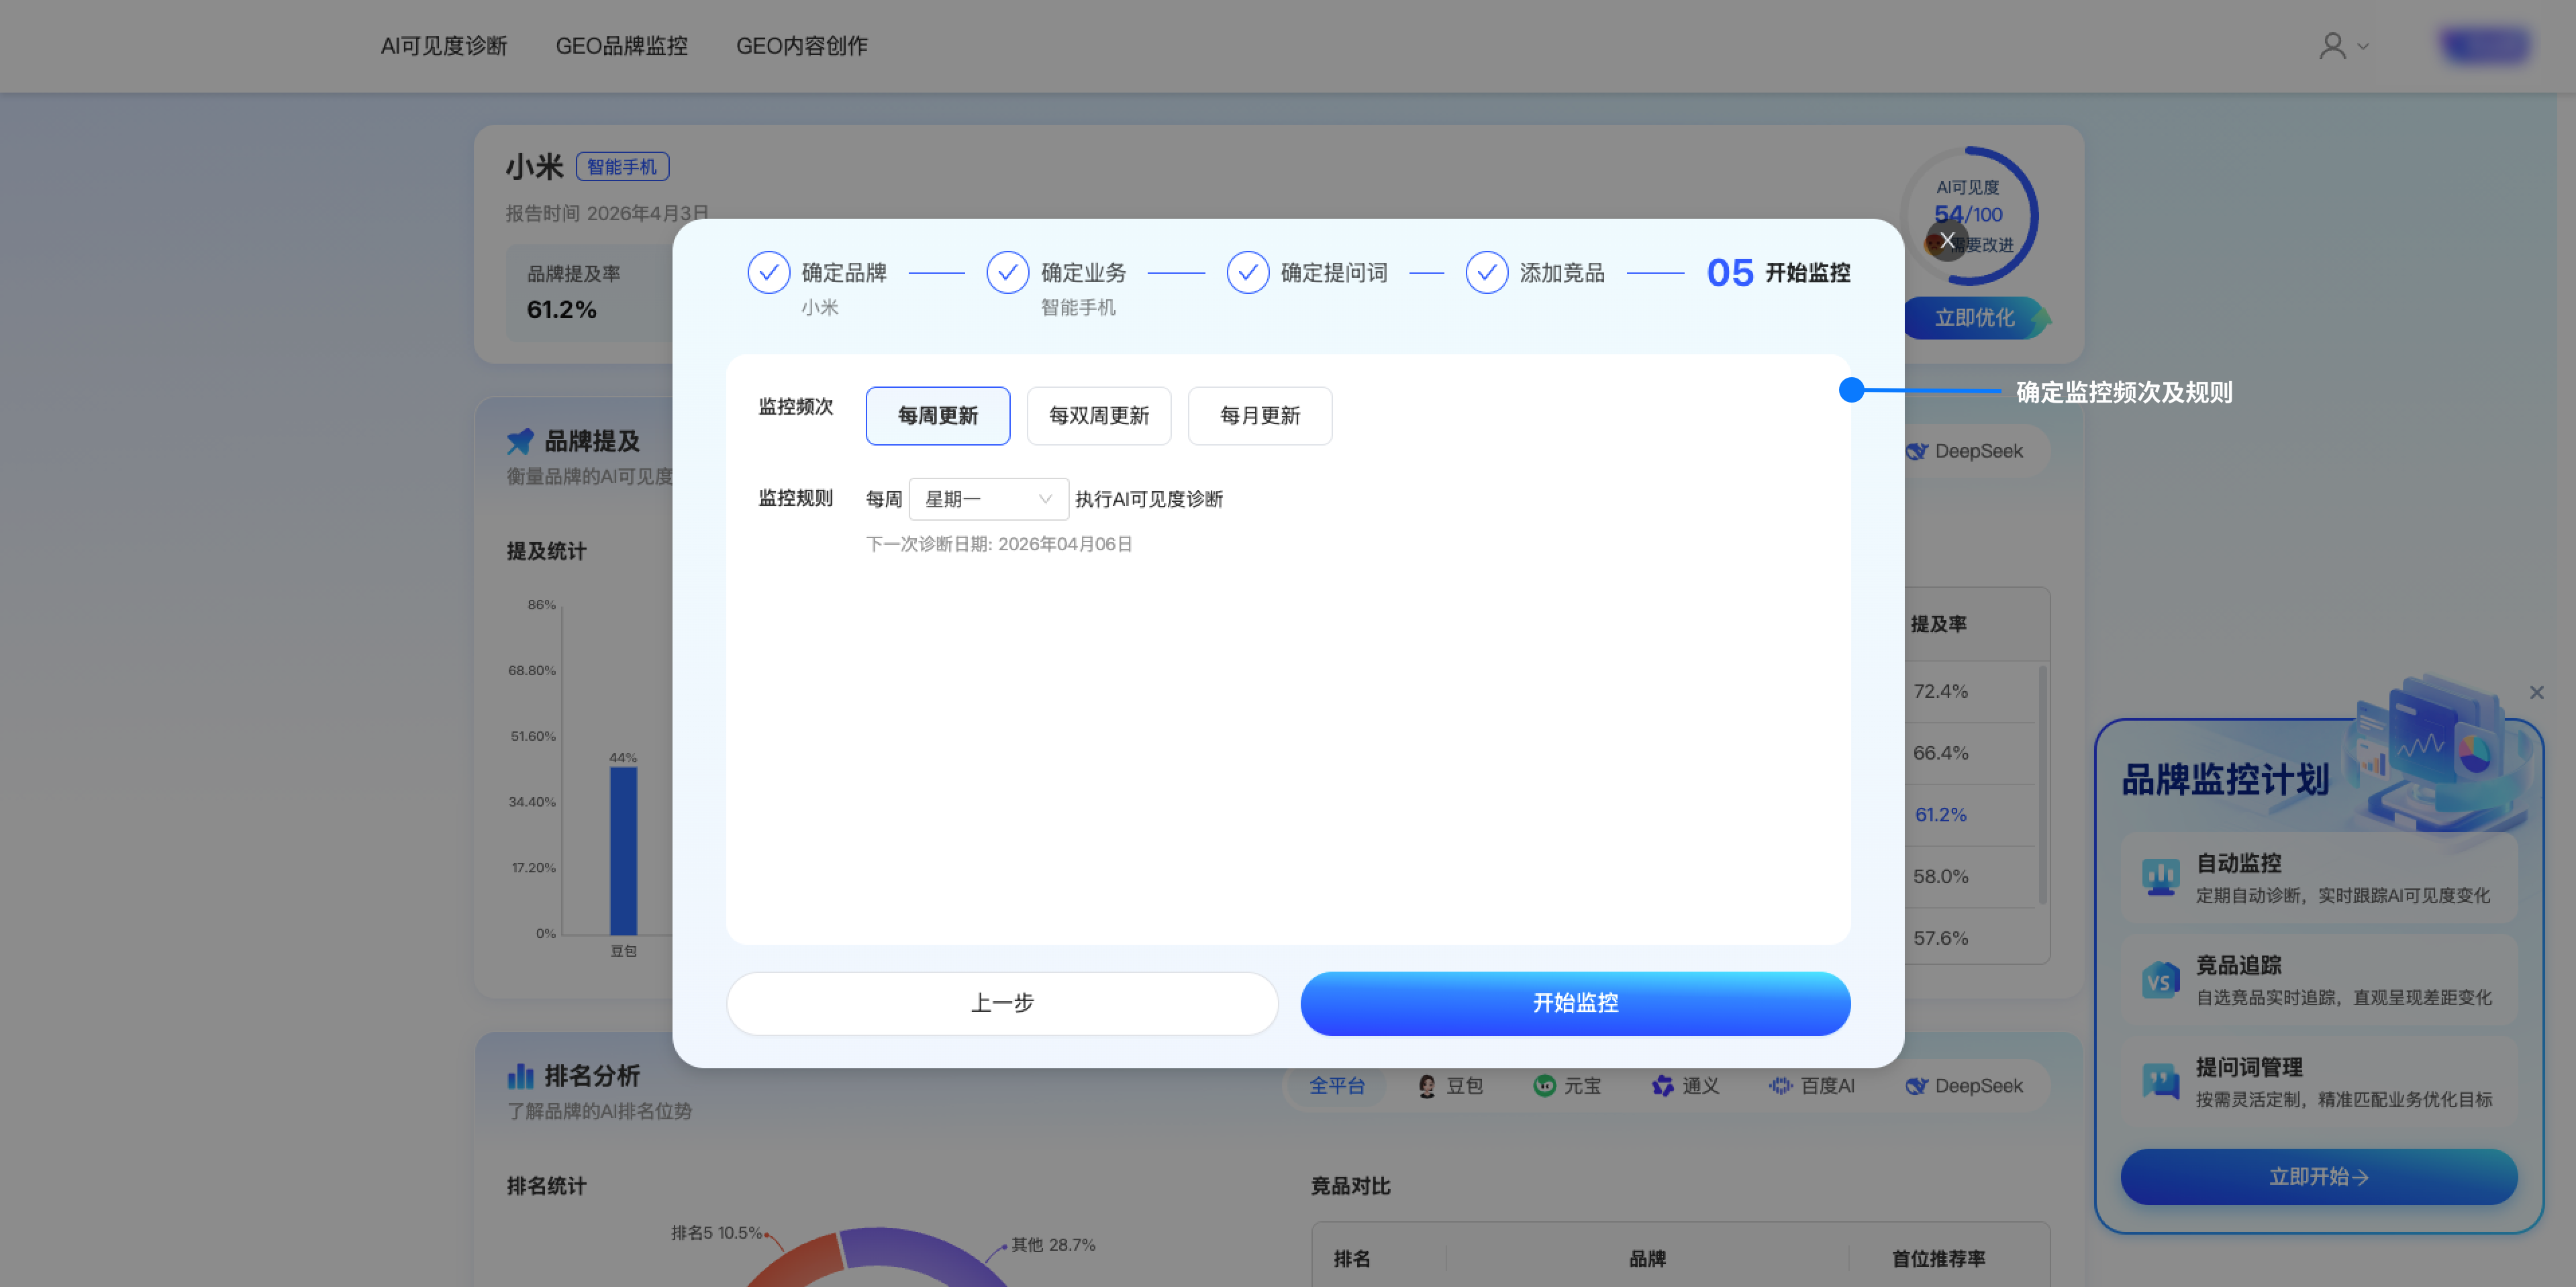Click the 确定业务 step checkmark icon
The image size is (2576, 1287).
click(1007, 272)
